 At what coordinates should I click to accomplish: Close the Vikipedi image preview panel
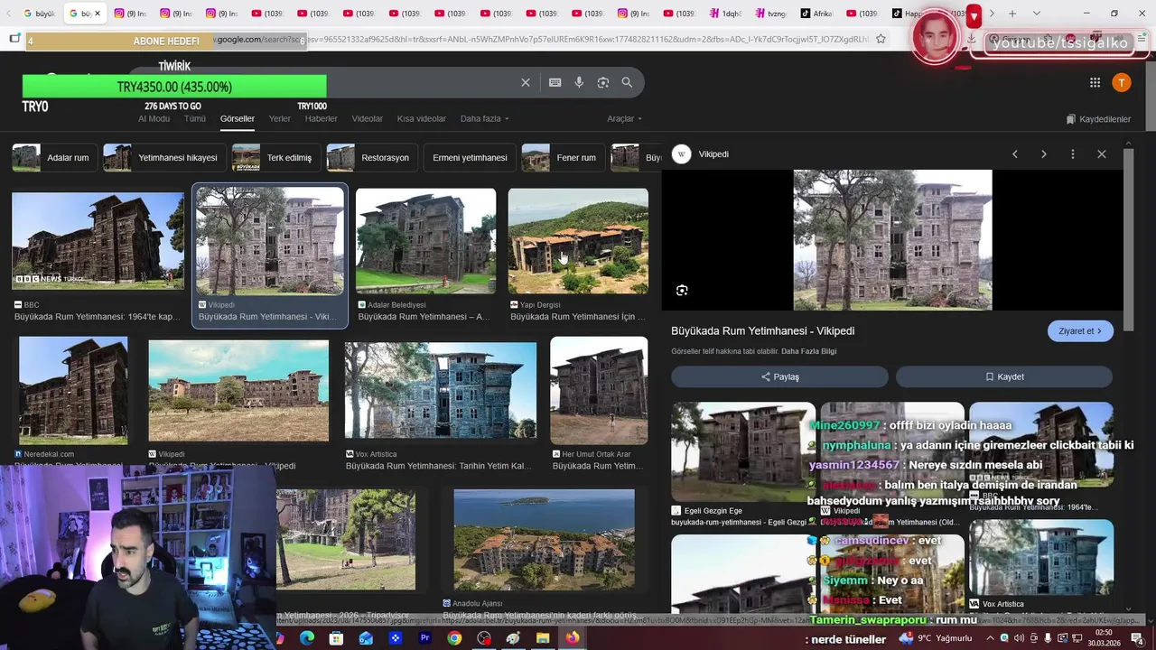click(1102, 154)
